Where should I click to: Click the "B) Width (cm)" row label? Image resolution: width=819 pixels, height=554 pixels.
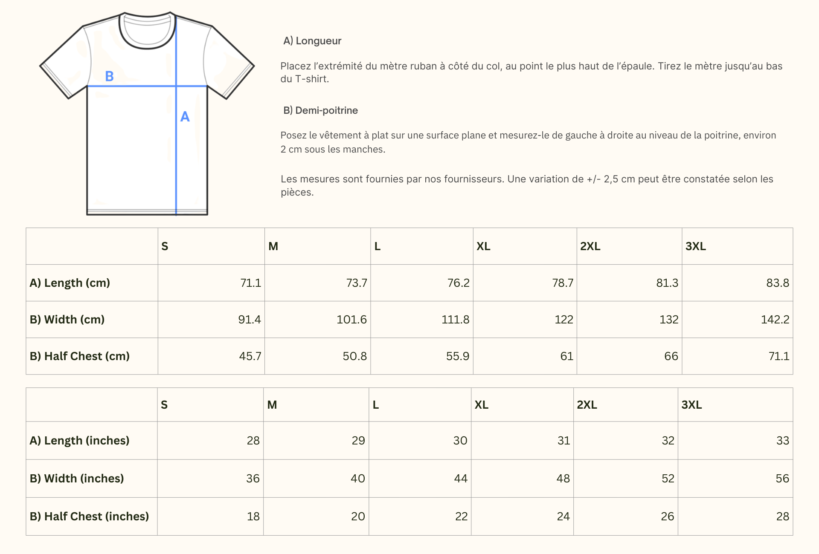pyautogui.click(x=67, y=320)
